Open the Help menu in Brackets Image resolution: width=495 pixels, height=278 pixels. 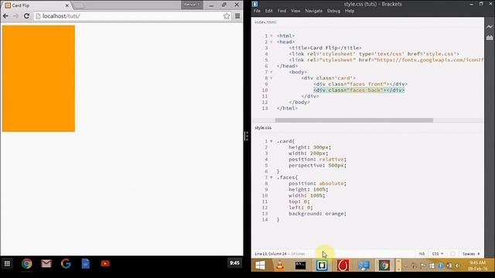point(350,11)
